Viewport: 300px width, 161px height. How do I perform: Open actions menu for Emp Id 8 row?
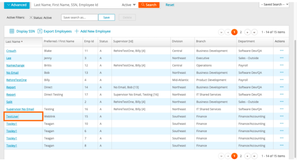[282, 145]
